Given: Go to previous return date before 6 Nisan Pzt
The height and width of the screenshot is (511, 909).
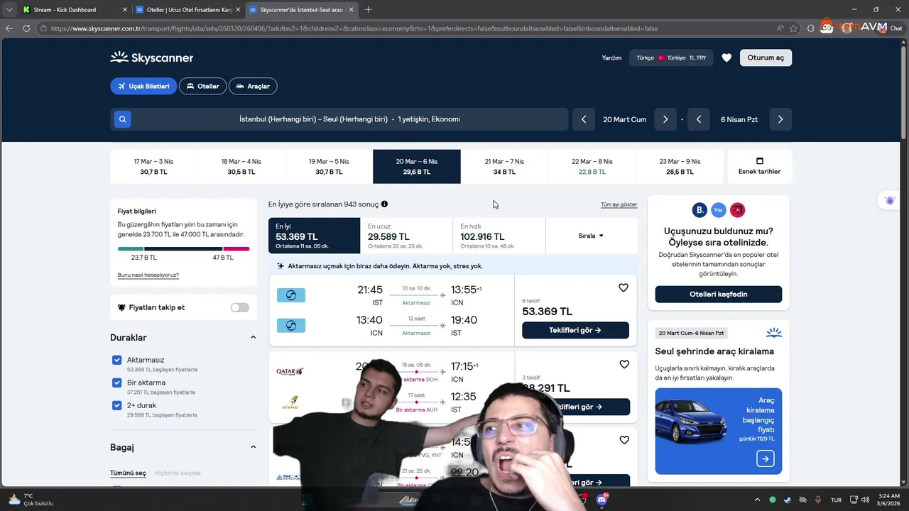Looking at the screenshot, I should tap(699, 119).
